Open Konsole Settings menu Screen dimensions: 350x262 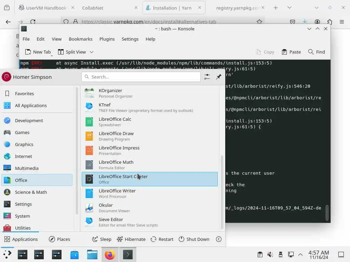point(130,39)
